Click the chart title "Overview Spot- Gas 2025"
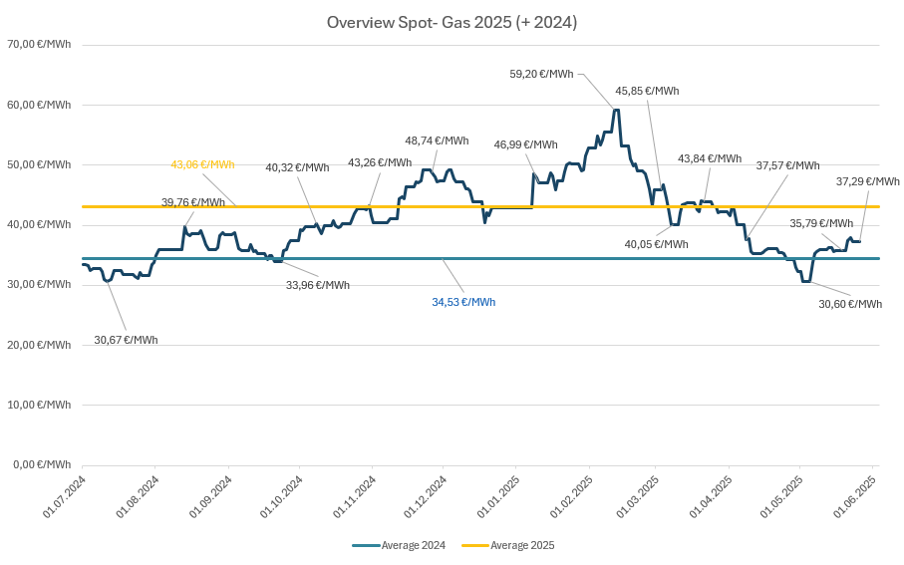Screen dimensions: 904x565 (452, 22)
